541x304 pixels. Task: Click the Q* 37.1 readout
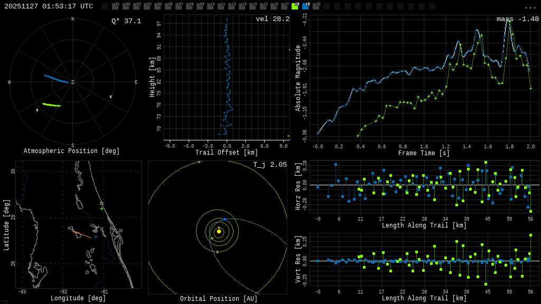[x=126, y=21]
